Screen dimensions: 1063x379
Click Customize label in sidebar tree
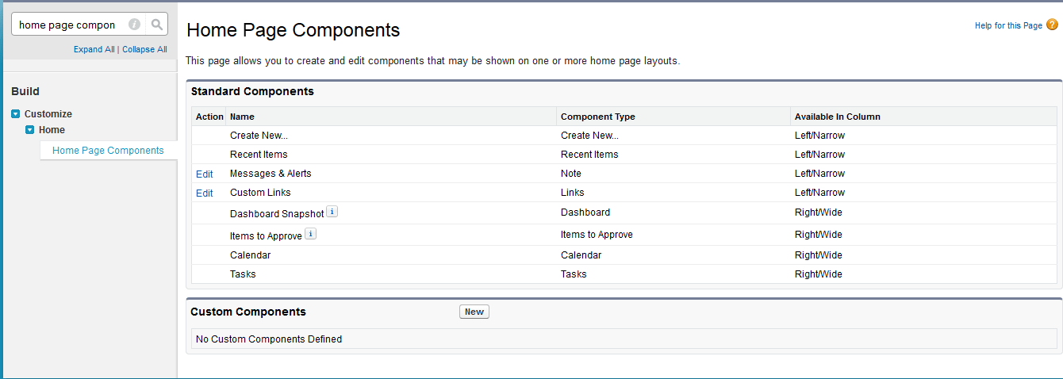pos(48,114)
